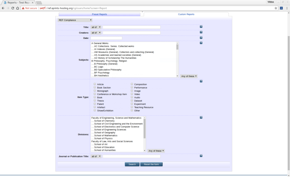Open the REF Compliance report dropdown
This screenshot has height=177, width=290.
pyautogui.click(x=75, y=20)
